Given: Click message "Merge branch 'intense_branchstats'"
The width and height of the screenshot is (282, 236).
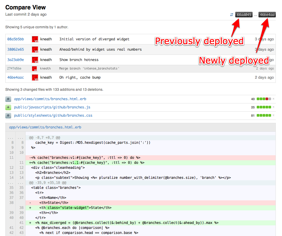Looking at the screenshot, I should coord(89,68).
